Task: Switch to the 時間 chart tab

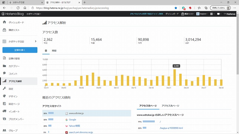Action: [54, 51]
